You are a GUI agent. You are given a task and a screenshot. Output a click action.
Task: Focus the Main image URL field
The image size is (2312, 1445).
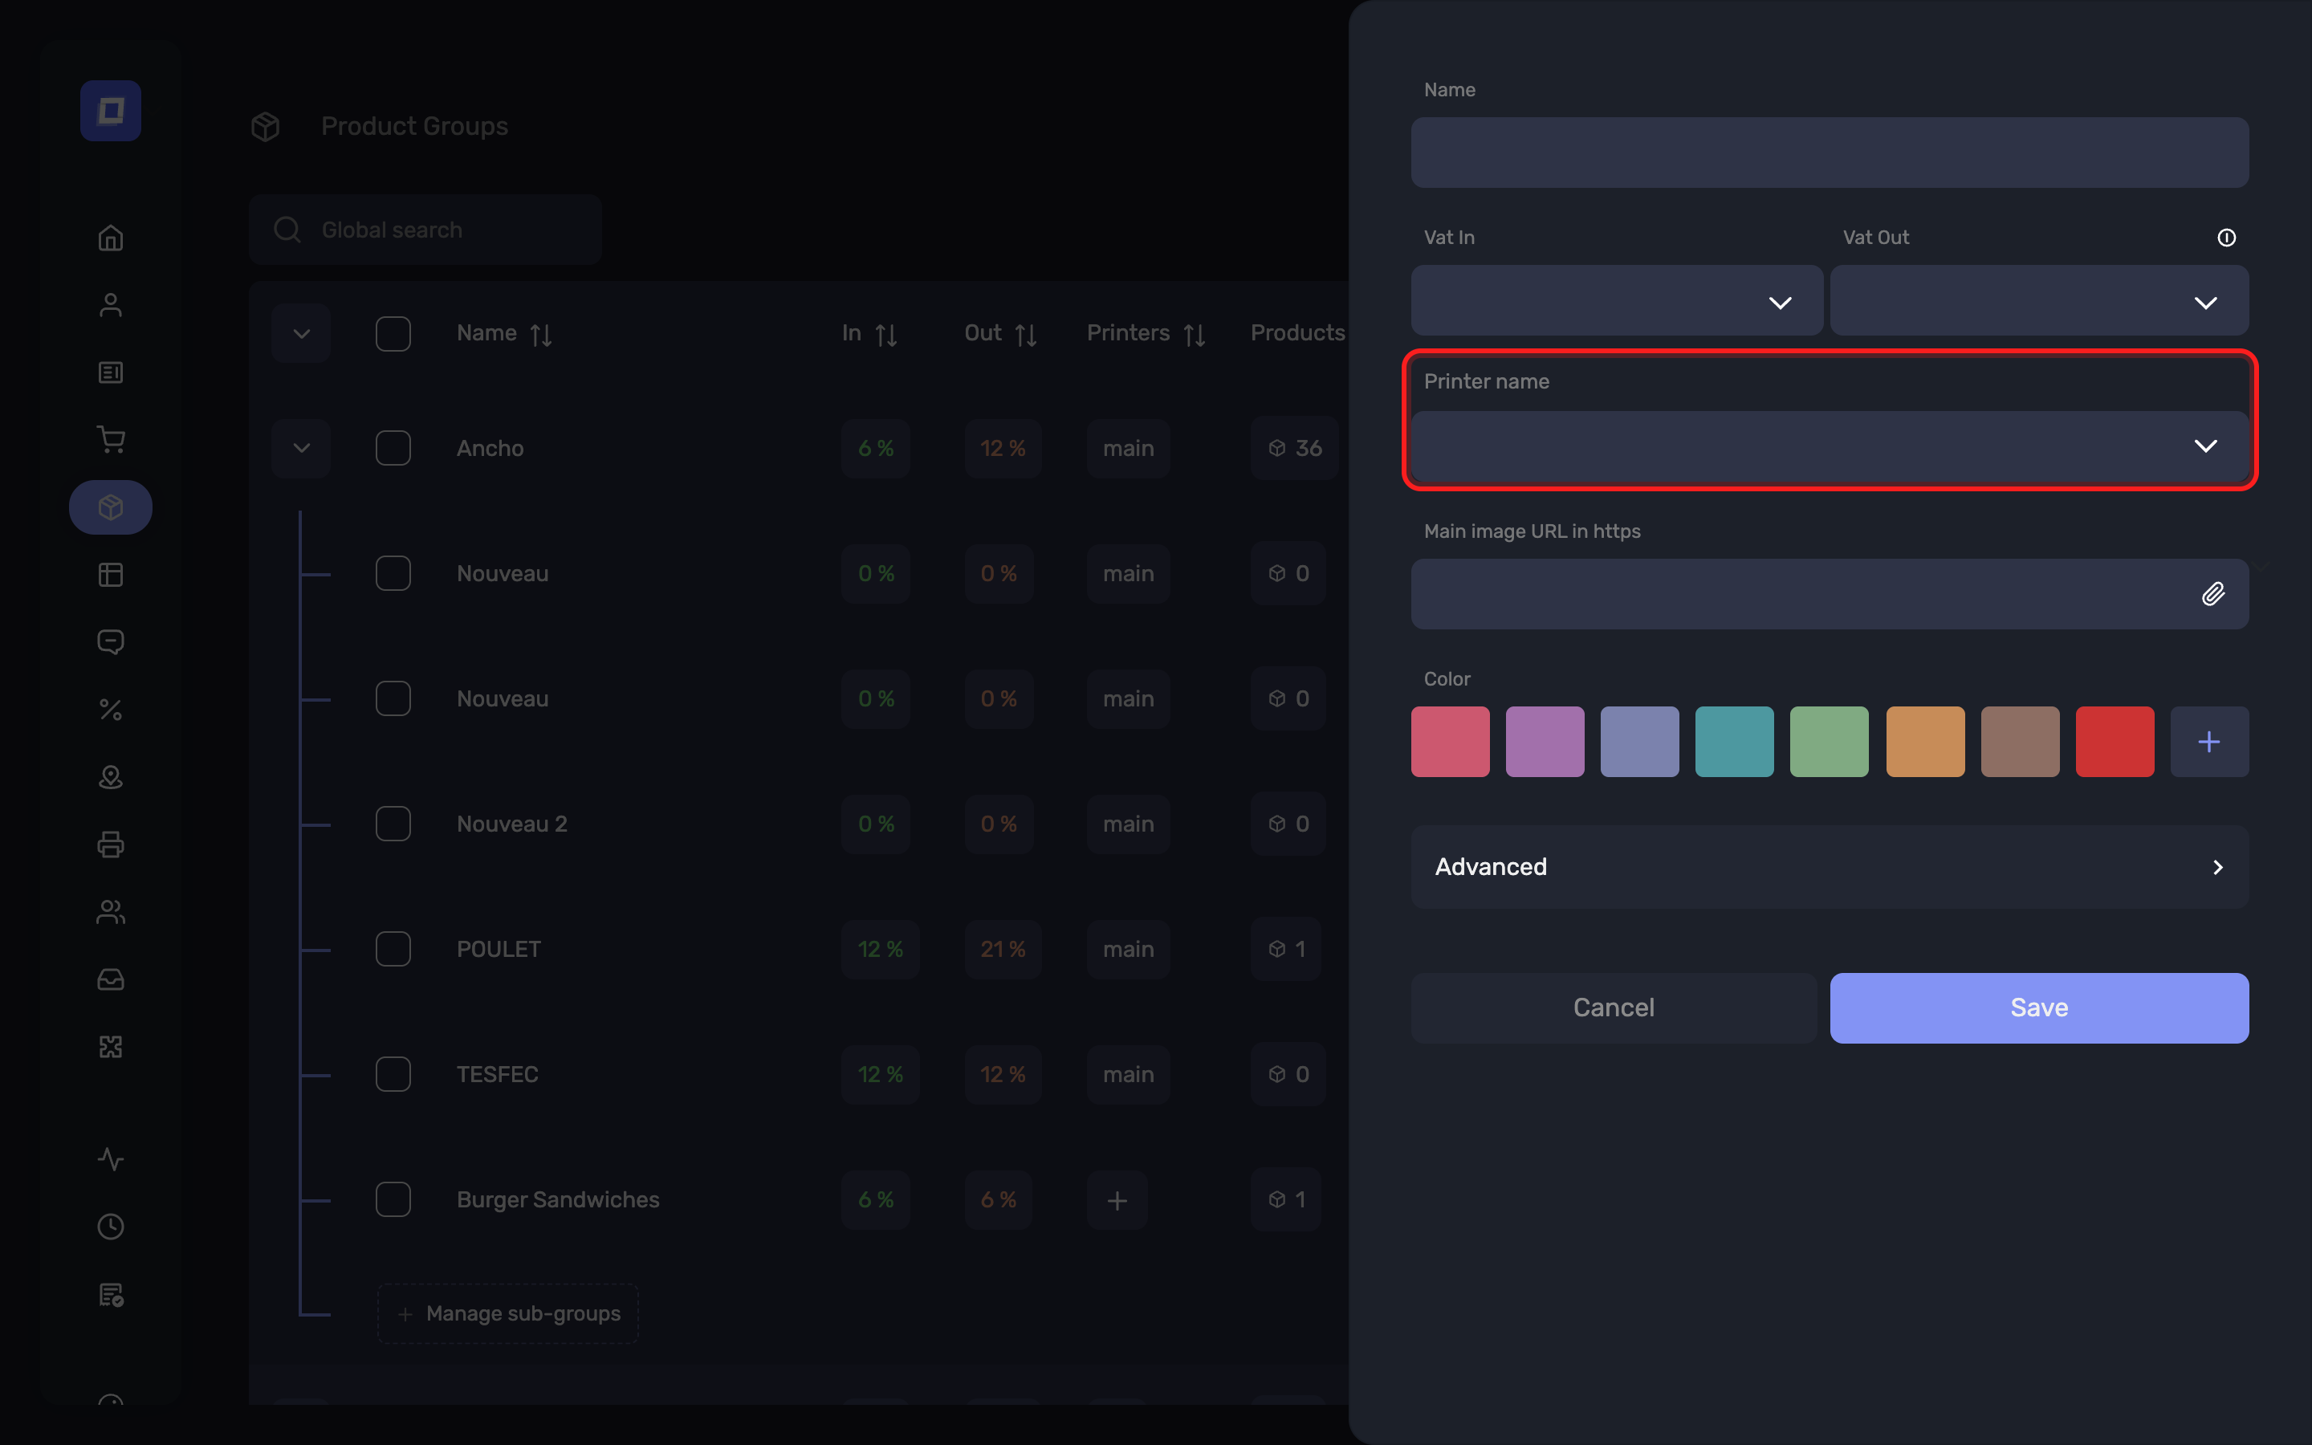[1830, 594]
